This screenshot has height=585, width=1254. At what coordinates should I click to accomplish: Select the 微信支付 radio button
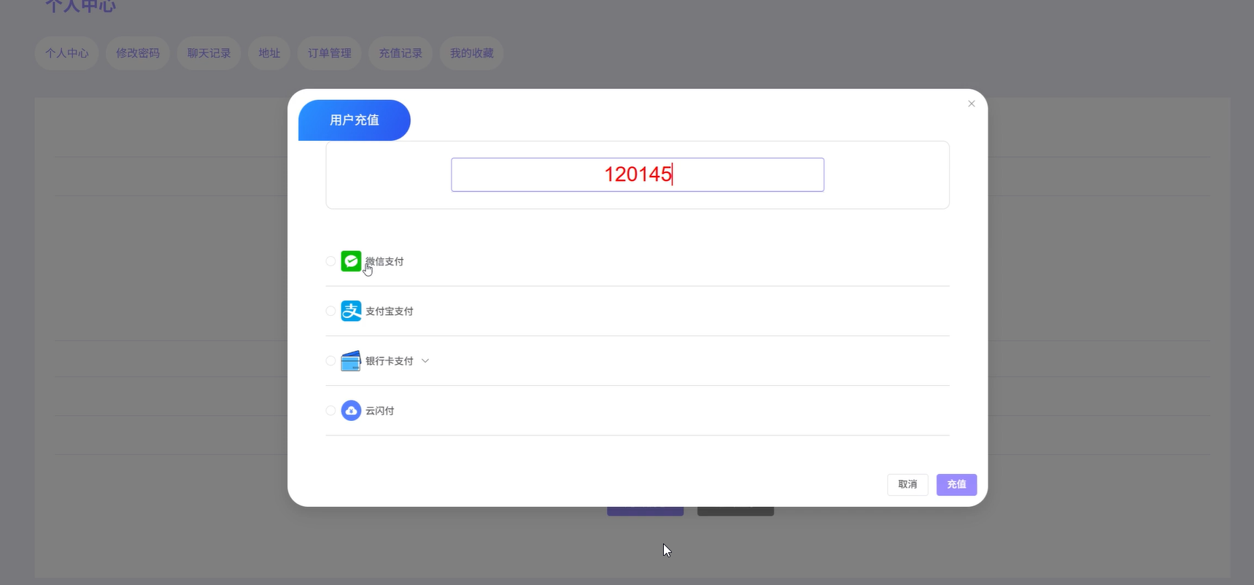coord(330,261)
